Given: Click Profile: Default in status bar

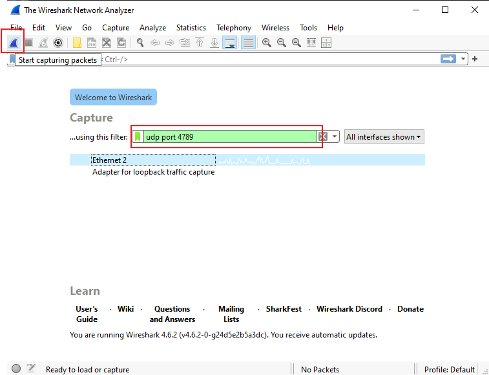Looking at the screenshot, I should point(450,369).
